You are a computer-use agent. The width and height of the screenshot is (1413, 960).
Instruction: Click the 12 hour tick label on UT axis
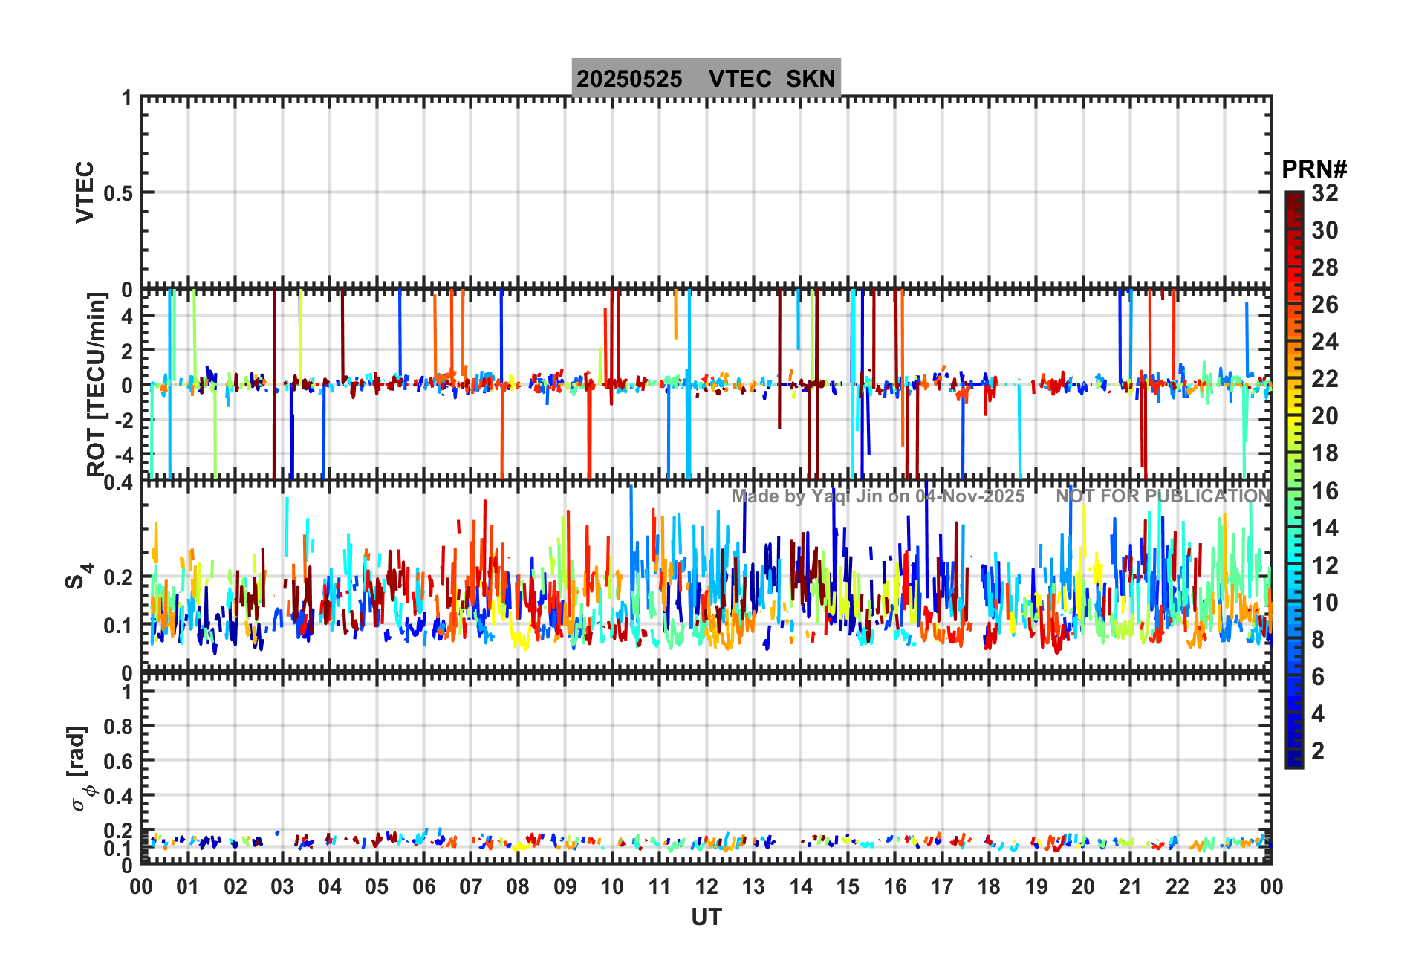pos(706,886)
